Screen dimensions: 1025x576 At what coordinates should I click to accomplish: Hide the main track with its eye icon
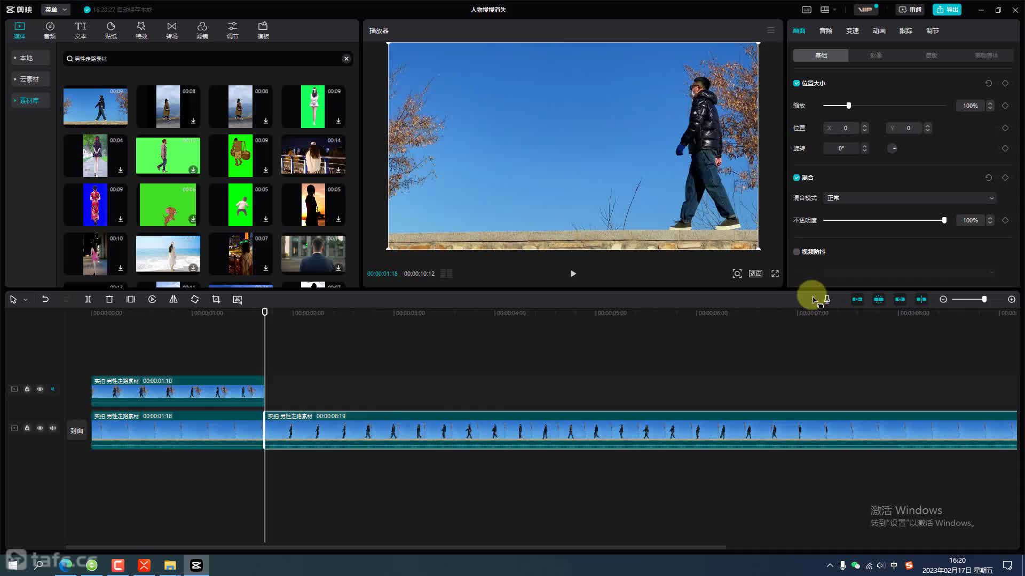[40, 428]
